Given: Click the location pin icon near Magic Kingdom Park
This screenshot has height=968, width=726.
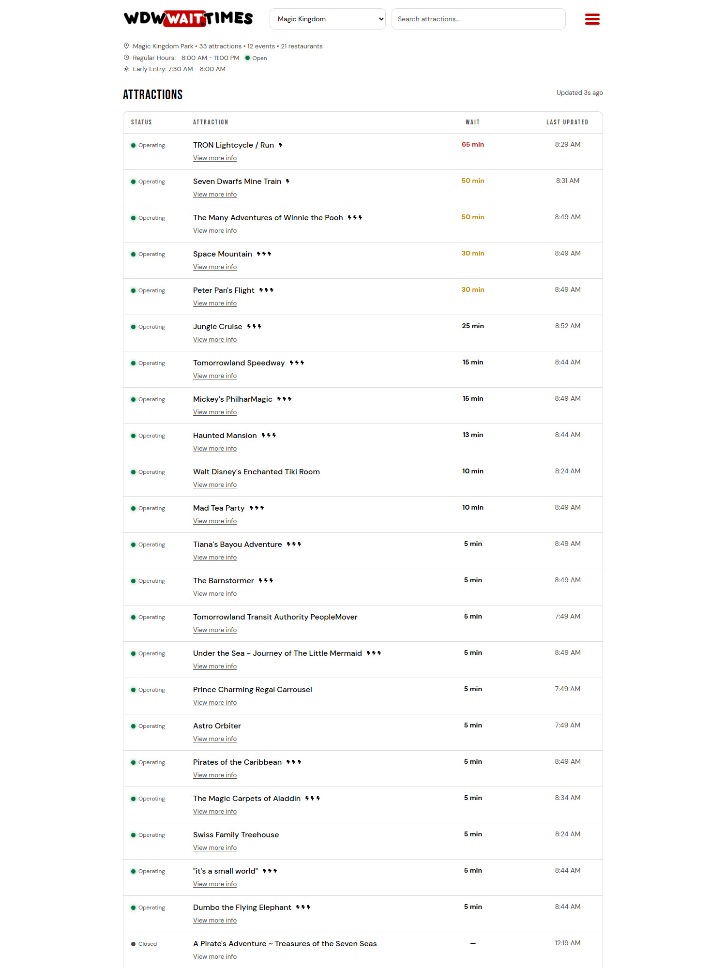Looking at the screenshot, I should click(x=126, y=46).
